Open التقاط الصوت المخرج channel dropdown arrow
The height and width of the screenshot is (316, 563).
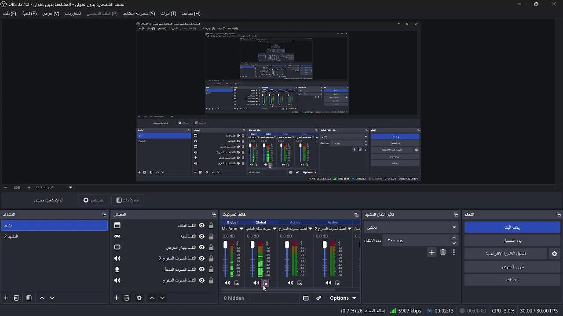pyautogui.click(x=310, y=229)
